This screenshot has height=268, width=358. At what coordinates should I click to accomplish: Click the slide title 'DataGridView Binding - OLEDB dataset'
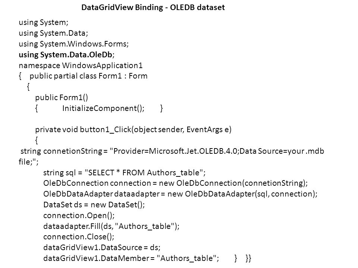tap(153, 7)
